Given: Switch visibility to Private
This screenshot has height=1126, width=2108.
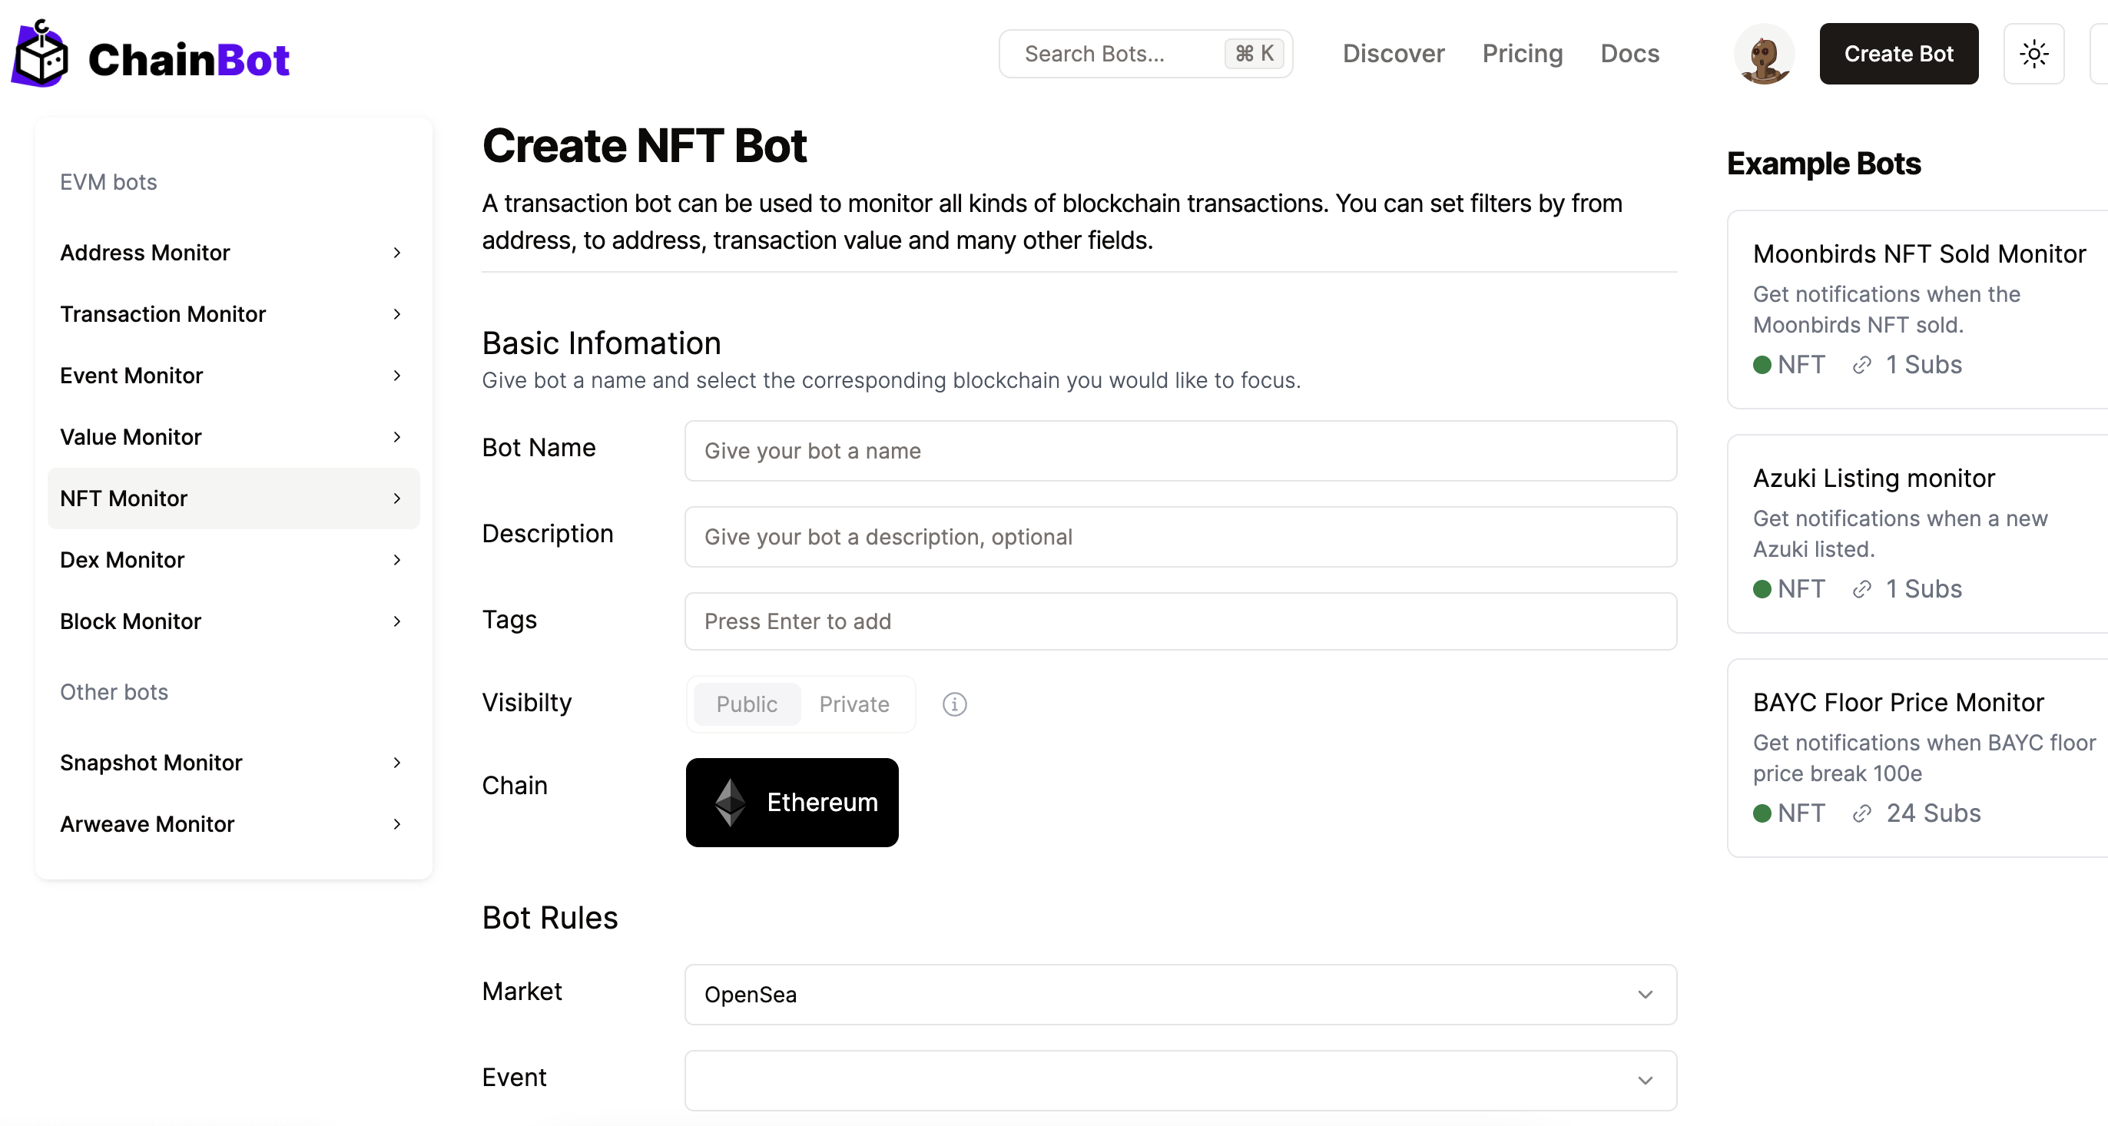Looking at the screenshot, I should (x=853, y=704).
